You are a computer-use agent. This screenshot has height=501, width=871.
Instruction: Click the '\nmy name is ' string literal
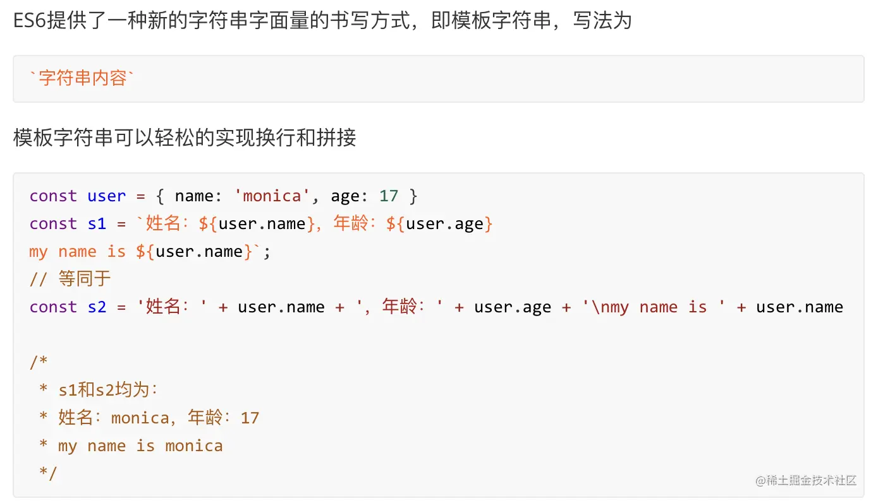(654, 307)
